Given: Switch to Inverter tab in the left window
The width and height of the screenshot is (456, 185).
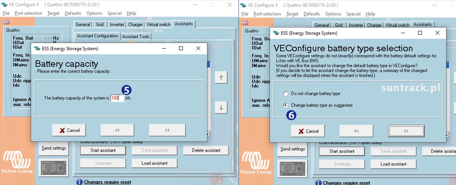Looking at the screenshot, I should click(x=117, y=24).
